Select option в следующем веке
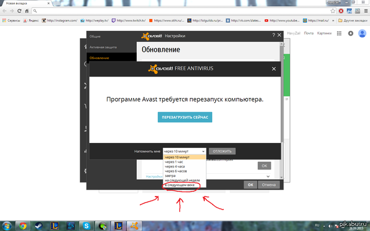The width and height of the screenshot is (370, 231). click(x=184, y=185)
